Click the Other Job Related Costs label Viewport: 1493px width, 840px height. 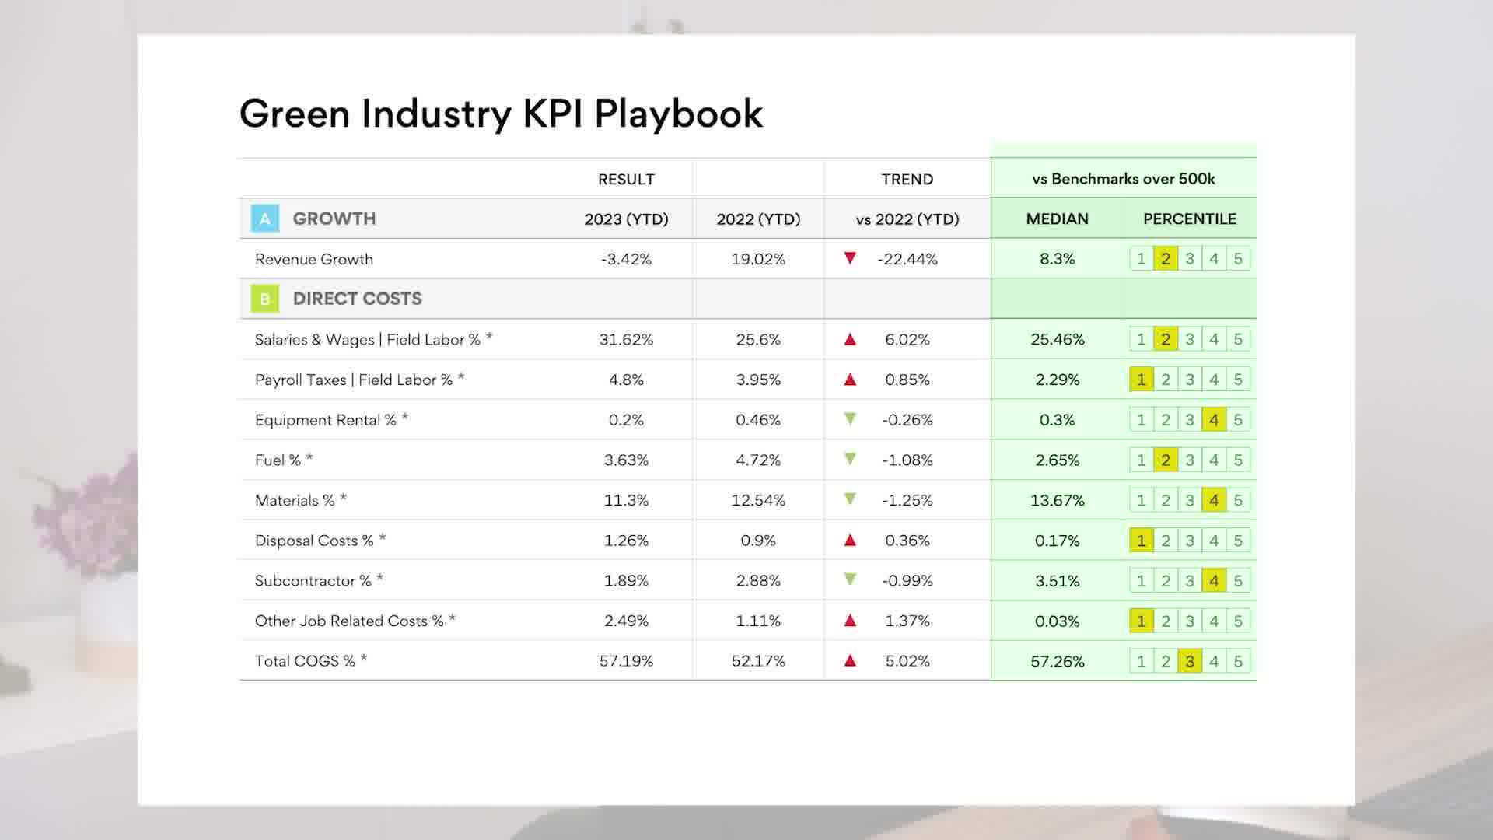point(349,621)
